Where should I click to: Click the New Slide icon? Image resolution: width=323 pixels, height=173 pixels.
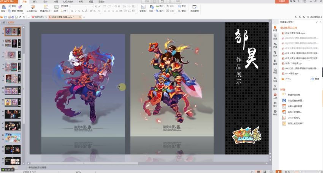click(x=46, y=7)
